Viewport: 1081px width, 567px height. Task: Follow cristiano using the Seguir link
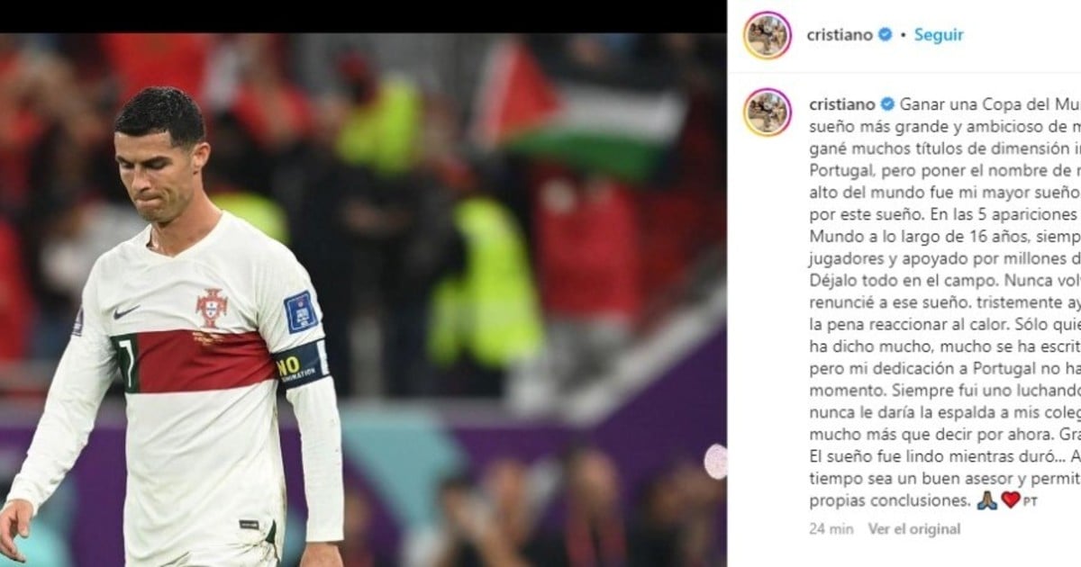tap(939, 35)
